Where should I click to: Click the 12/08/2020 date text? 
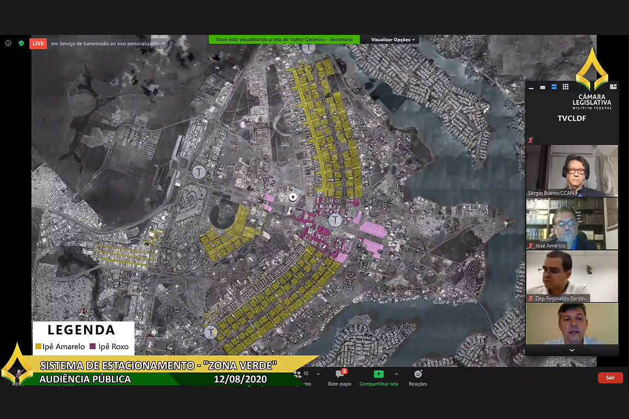pos(240,379)
